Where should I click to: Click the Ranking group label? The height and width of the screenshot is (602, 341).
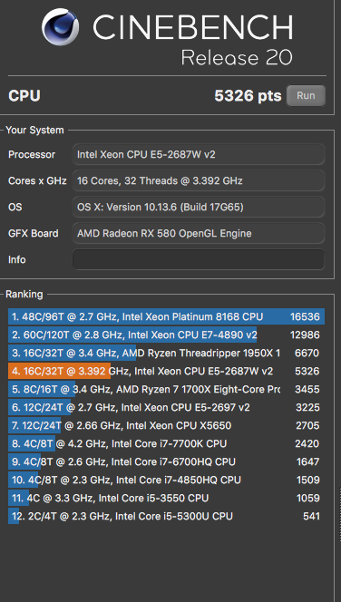coord(24,295)
